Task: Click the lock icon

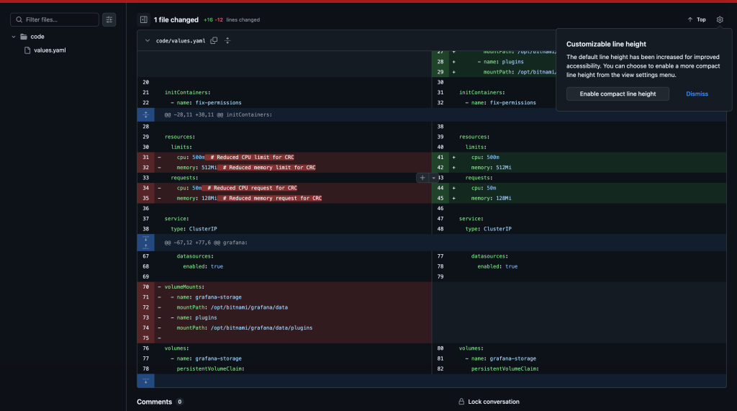Action: pos(461,402)
